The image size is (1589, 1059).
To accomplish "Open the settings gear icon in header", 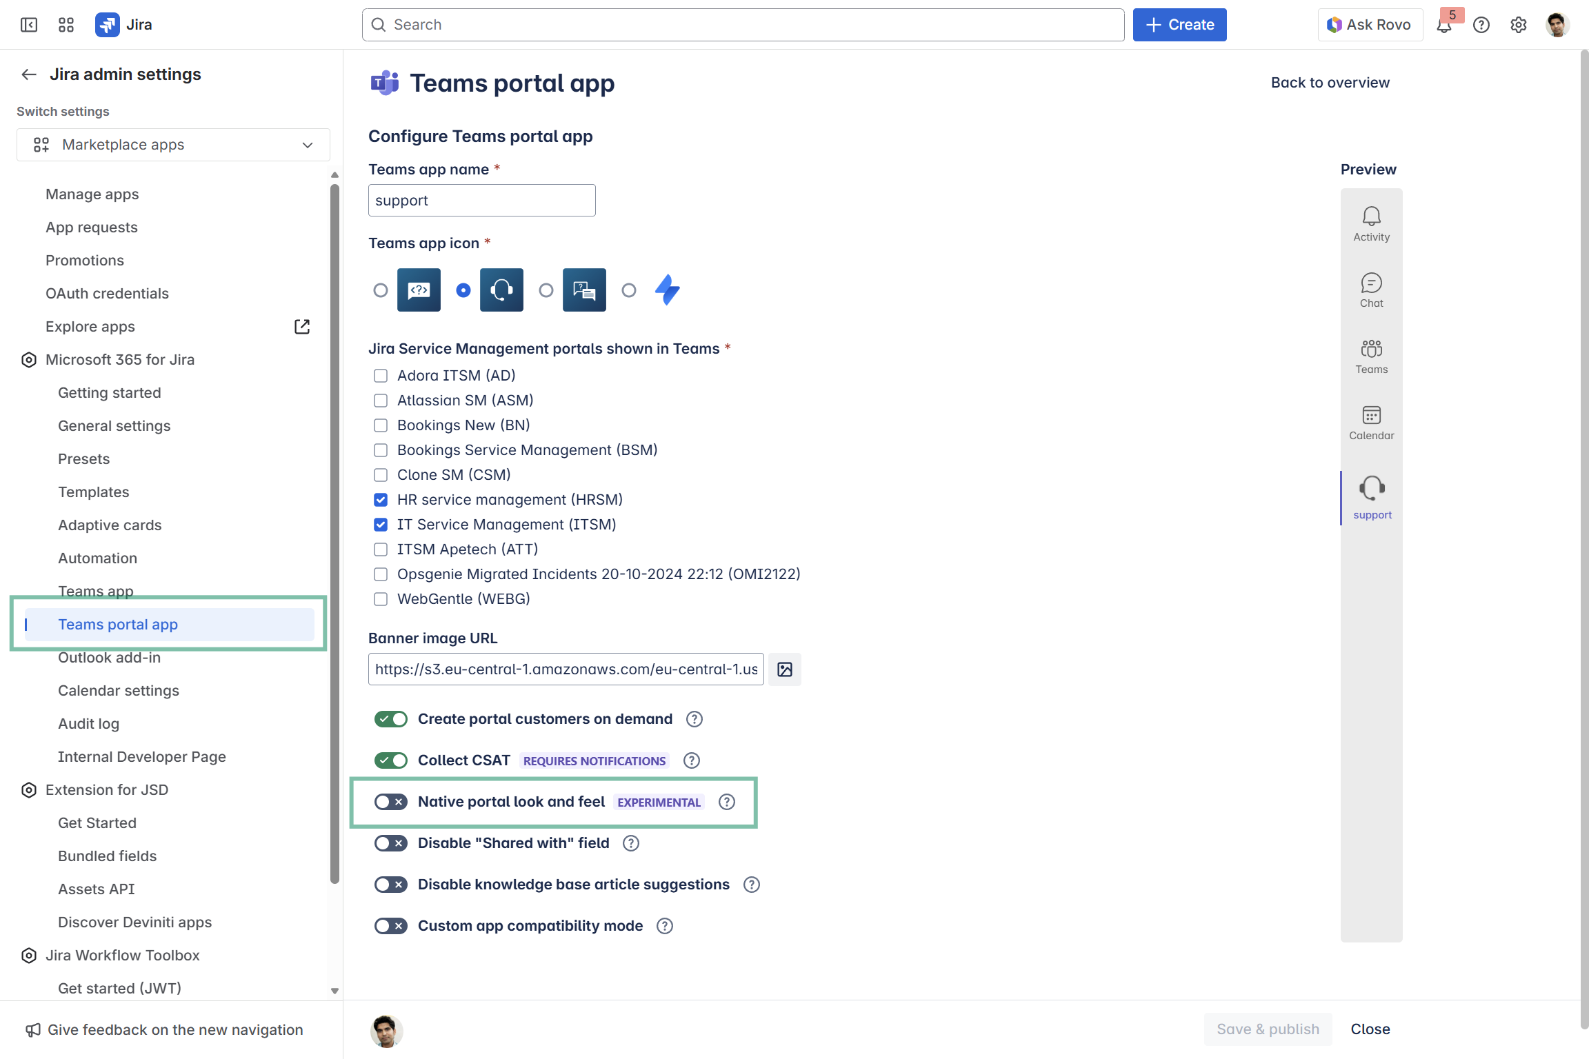I will (1518, 26).
